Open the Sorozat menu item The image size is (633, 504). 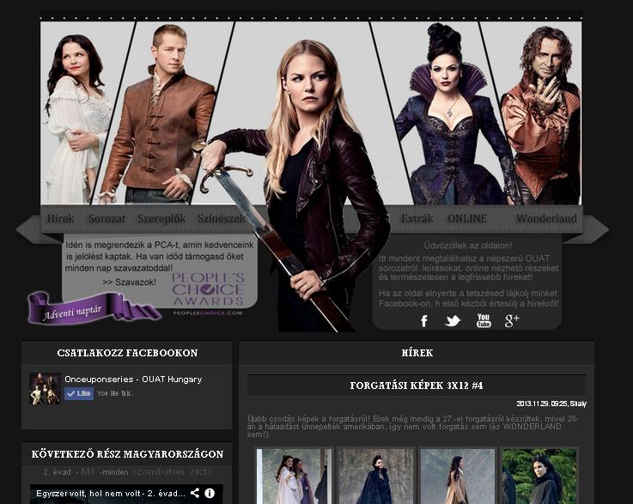point(107,219)
